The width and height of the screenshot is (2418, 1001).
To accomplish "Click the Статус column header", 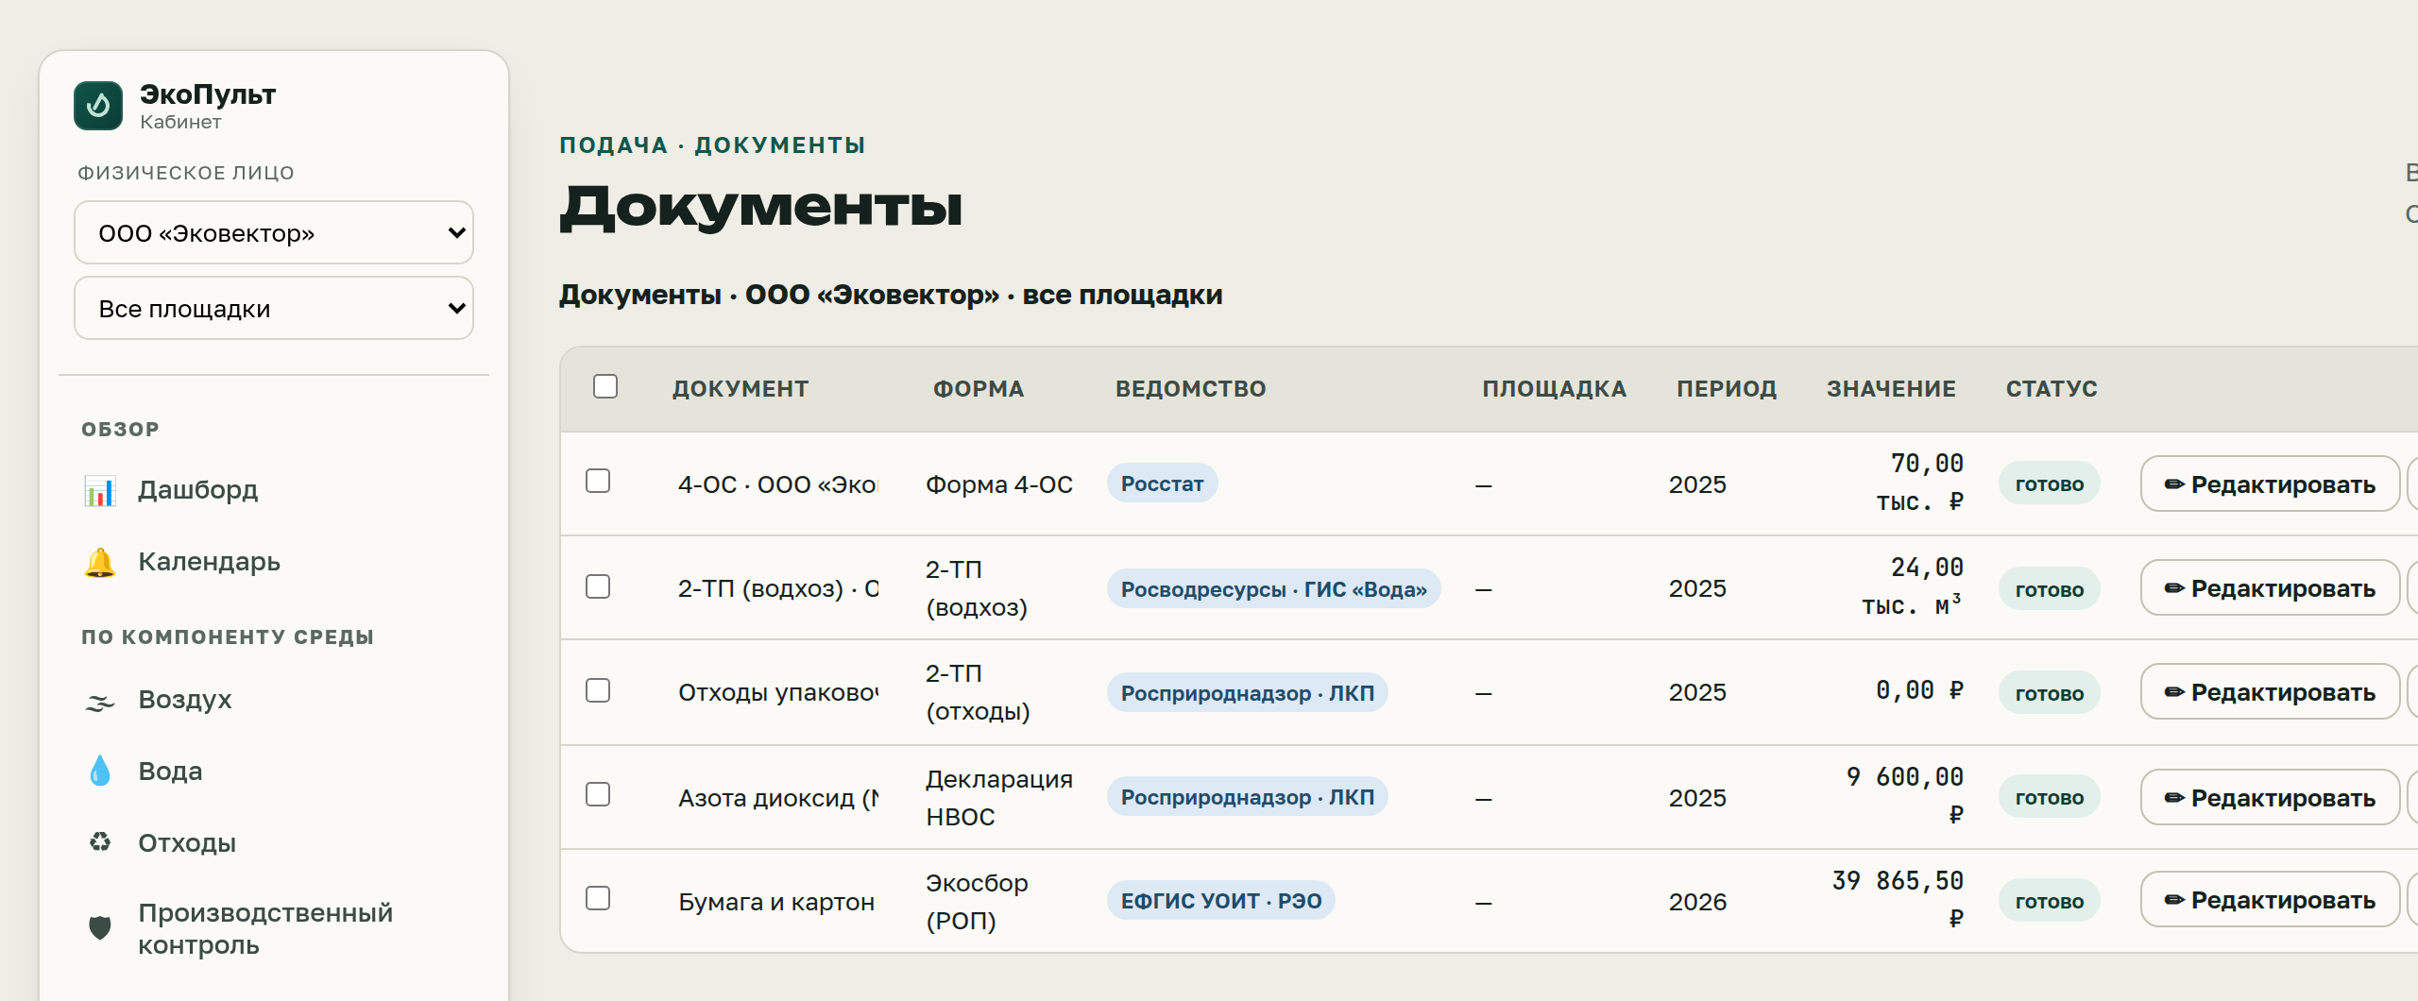I will tap(2052, 389).
